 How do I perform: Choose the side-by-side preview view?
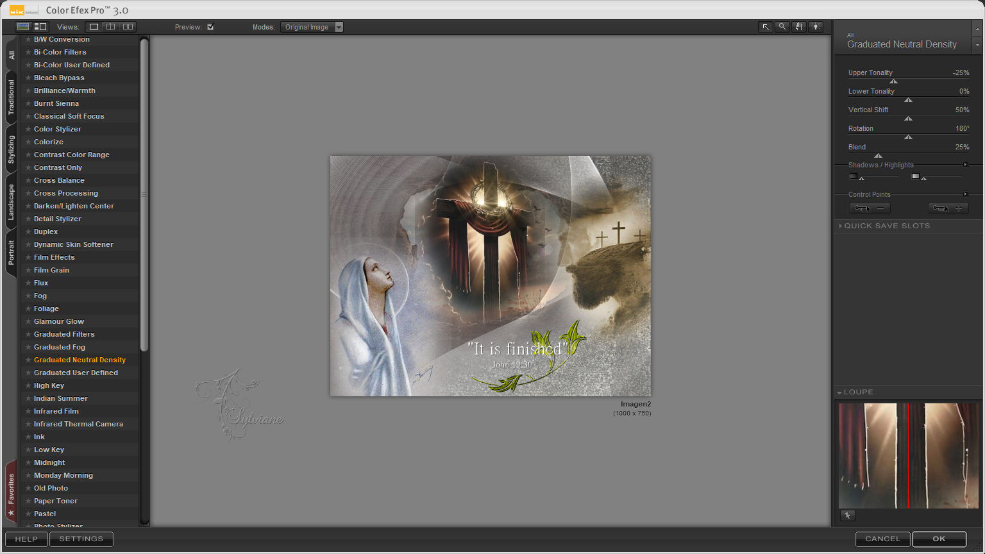tap(128, 27)
